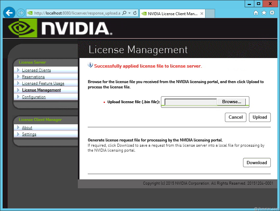The height and width of the screenshot is (211, 280).
Task: Click the NVIDIA logo in header
Action: click(x=59, y=28)
